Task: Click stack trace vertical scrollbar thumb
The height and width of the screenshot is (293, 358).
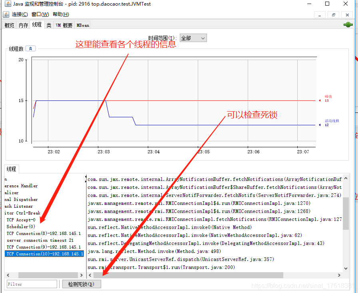Action: pos(346,213)
